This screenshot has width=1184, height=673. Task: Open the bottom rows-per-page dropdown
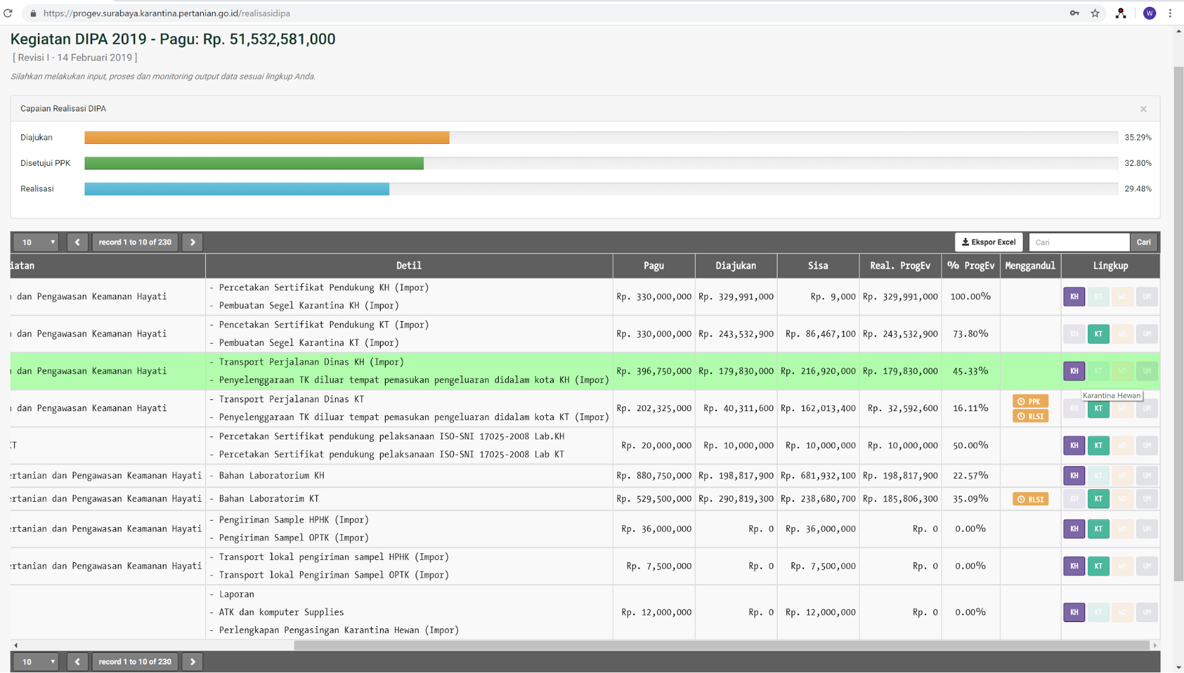pos(37,662)
